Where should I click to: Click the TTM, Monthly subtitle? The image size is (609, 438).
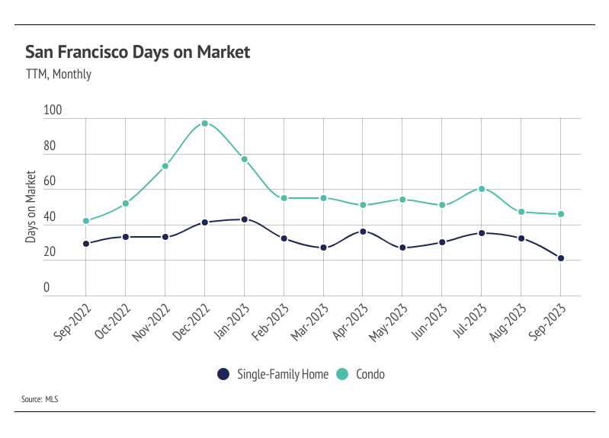pos(59,75)
